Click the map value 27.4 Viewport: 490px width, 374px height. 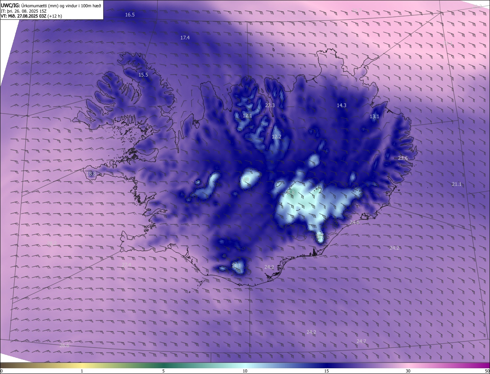click(126, 265)
